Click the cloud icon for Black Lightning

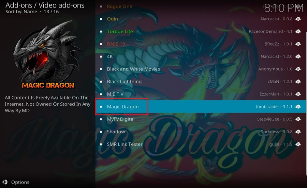[298, 82]
